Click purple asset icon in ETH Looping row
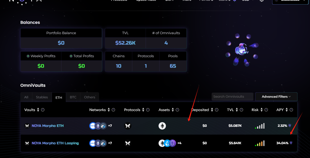310x158 pixels. point(173,143)
